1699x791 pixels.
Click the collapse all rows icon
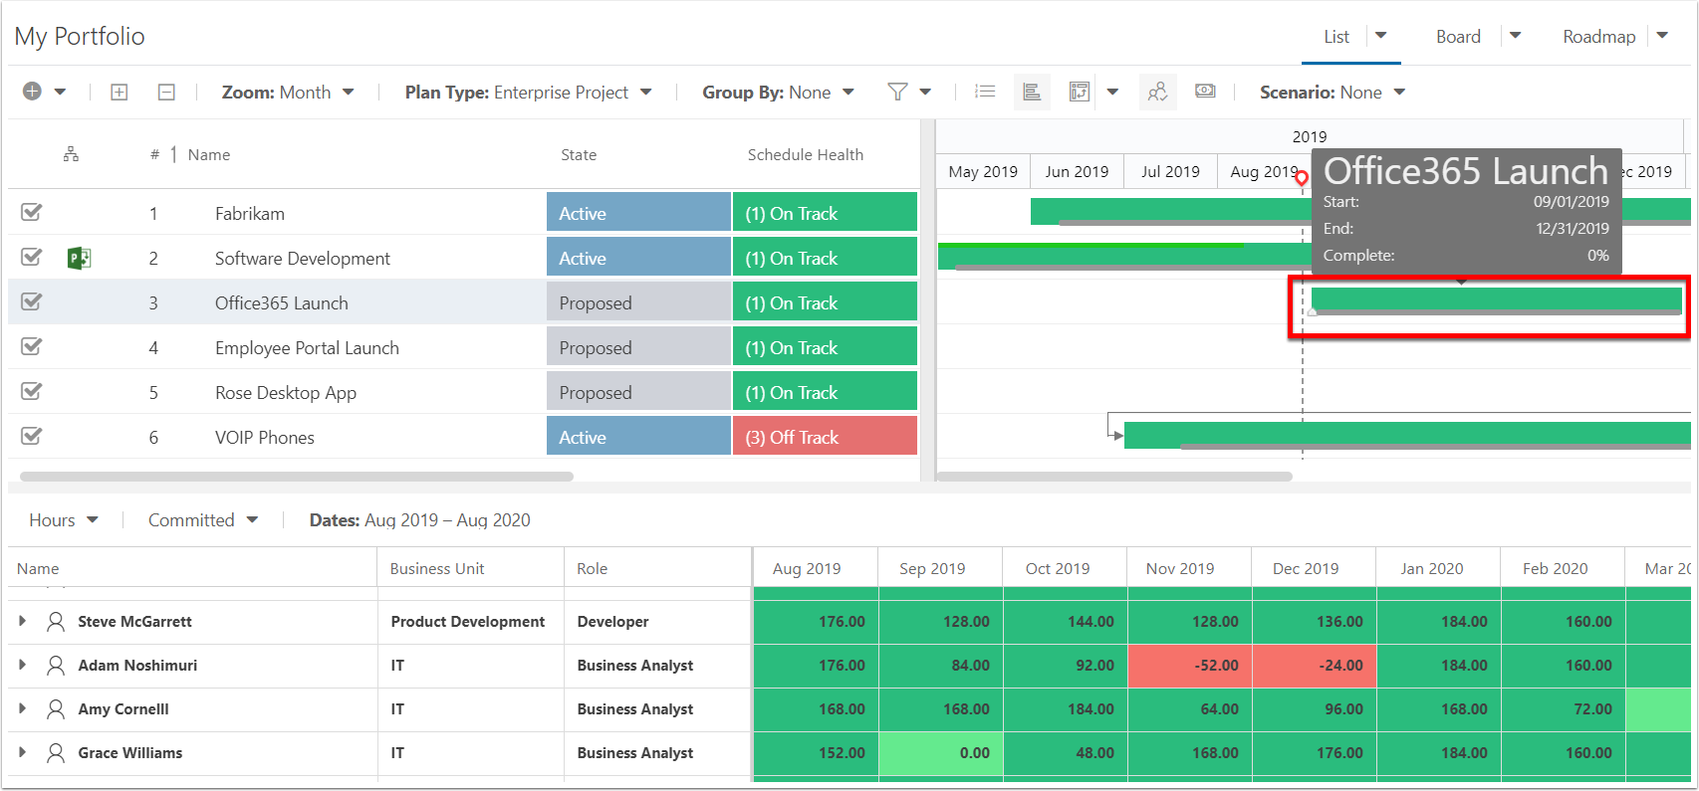[166, 93]
